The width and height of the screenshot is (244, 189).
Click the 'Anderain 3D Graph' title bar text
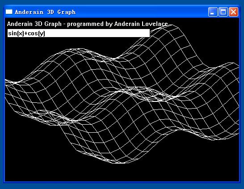pos(45,12)
